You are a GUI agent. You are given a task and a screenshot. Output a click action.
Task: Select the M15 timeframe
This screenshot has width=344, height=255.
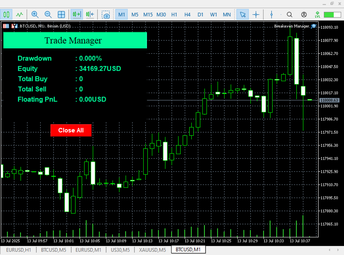148,15
